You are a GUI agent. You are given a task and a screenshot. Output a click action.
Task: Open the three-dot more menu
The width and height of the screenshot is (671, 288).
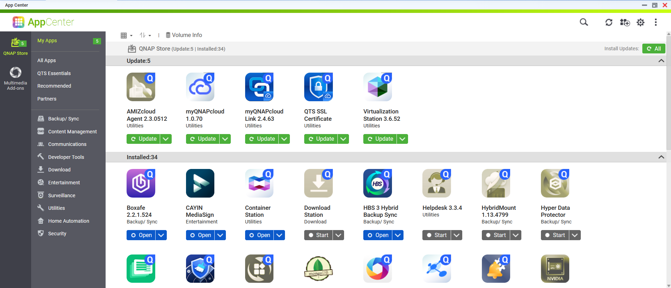pos(656,22)
